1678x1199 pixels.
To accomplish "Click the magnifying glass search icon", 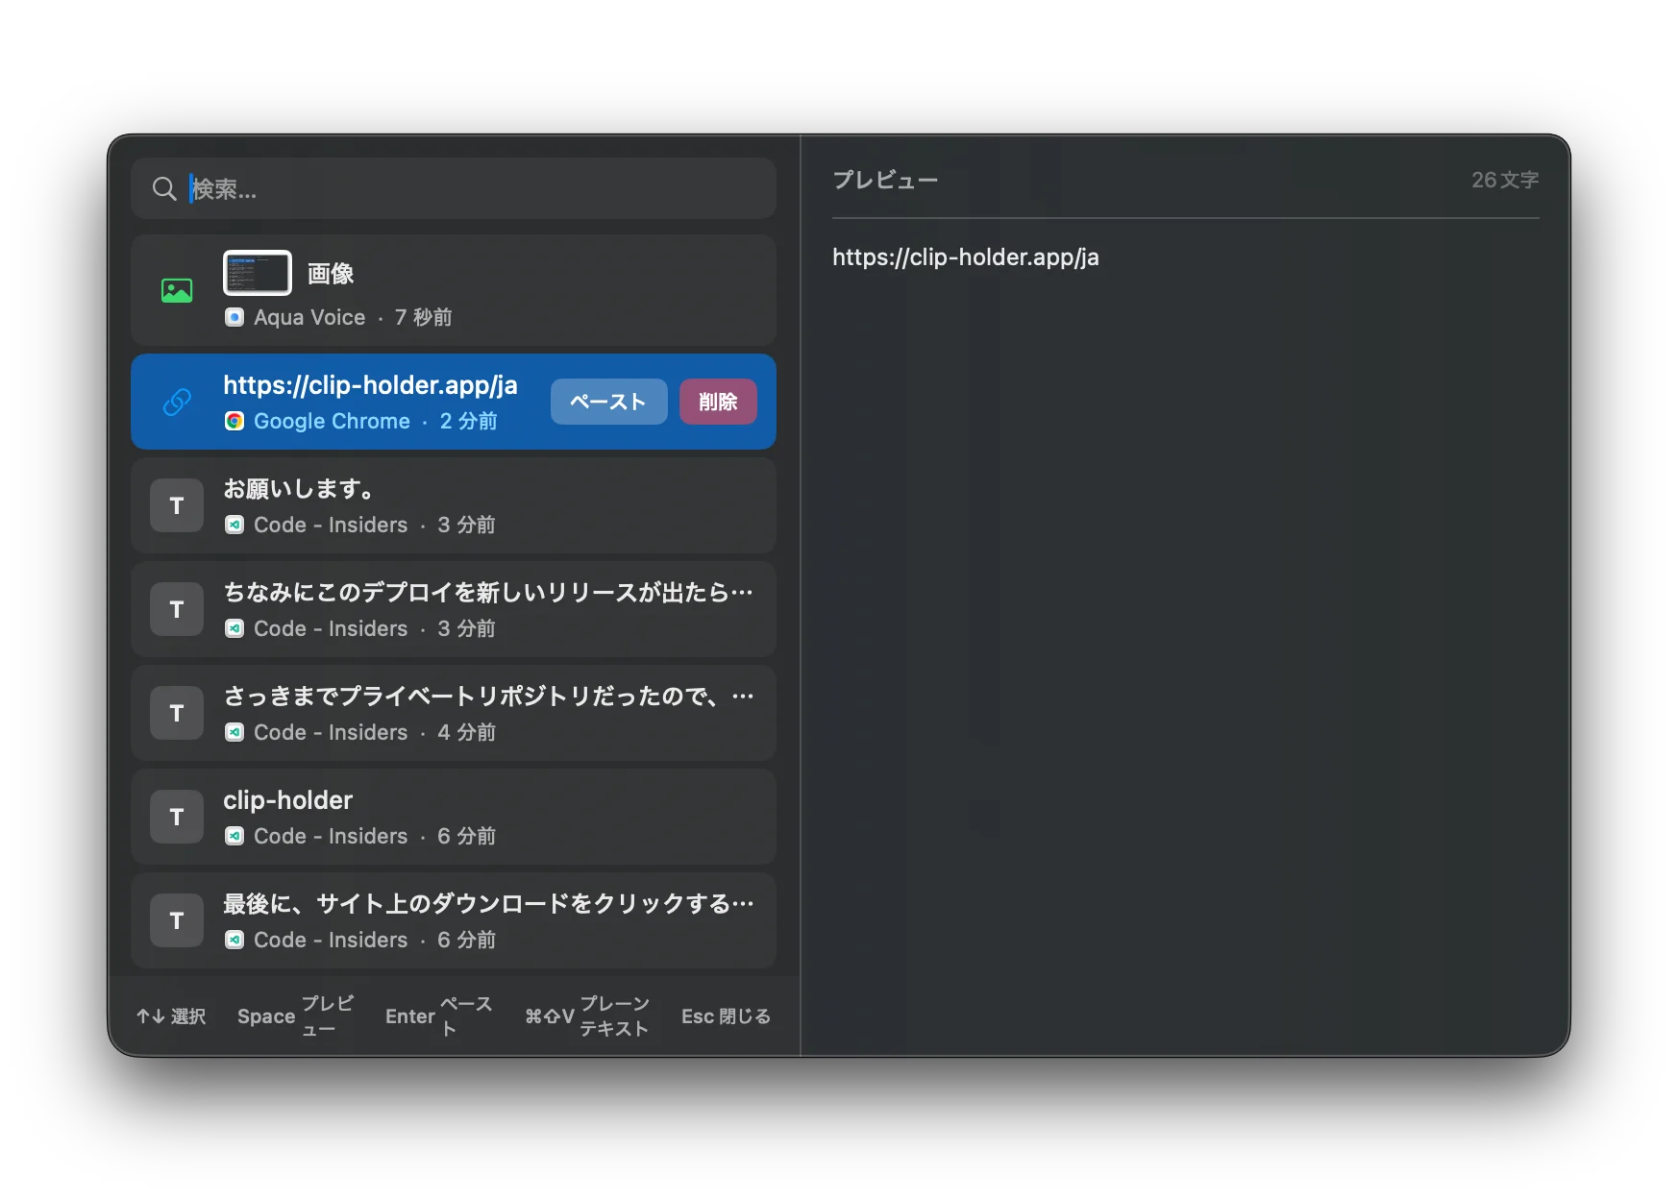I will click(x=164, y=189).
